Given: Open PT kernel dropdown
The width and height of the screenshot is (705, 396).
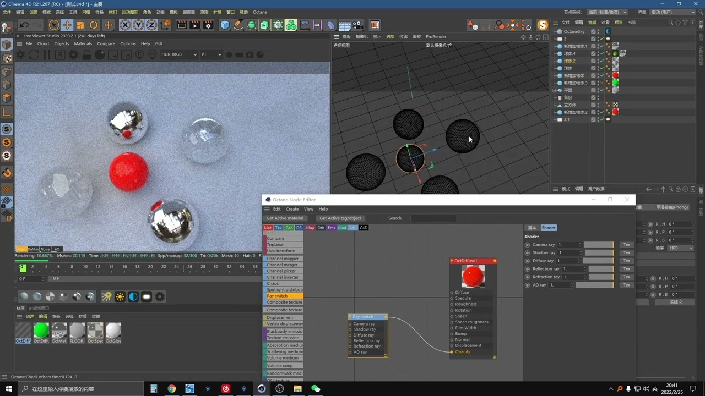Looking at the screenshot, I should 211,54.
